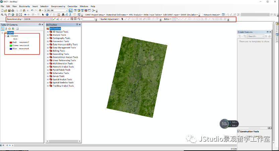The height and width of the screenshot is (151, 279).
Task: Click the Red band color swatch
Action: pyautogui.click(x=11, y=42)
